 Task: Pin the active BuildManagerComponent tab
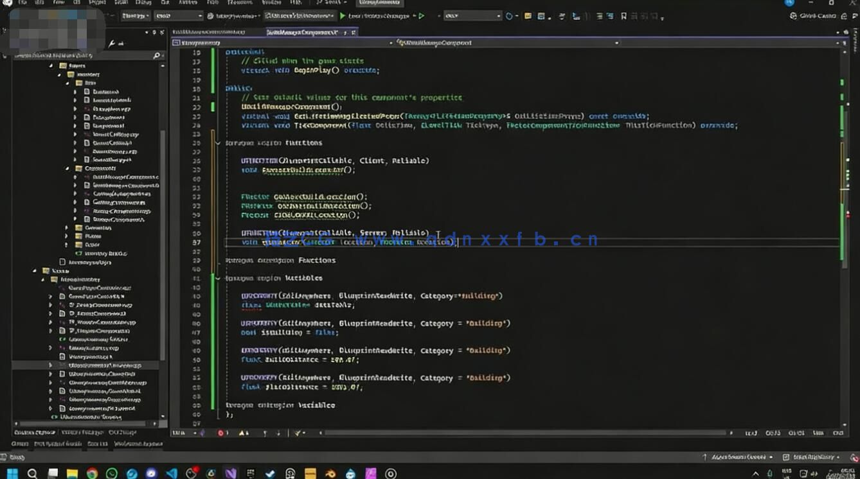tap(345, 32)
